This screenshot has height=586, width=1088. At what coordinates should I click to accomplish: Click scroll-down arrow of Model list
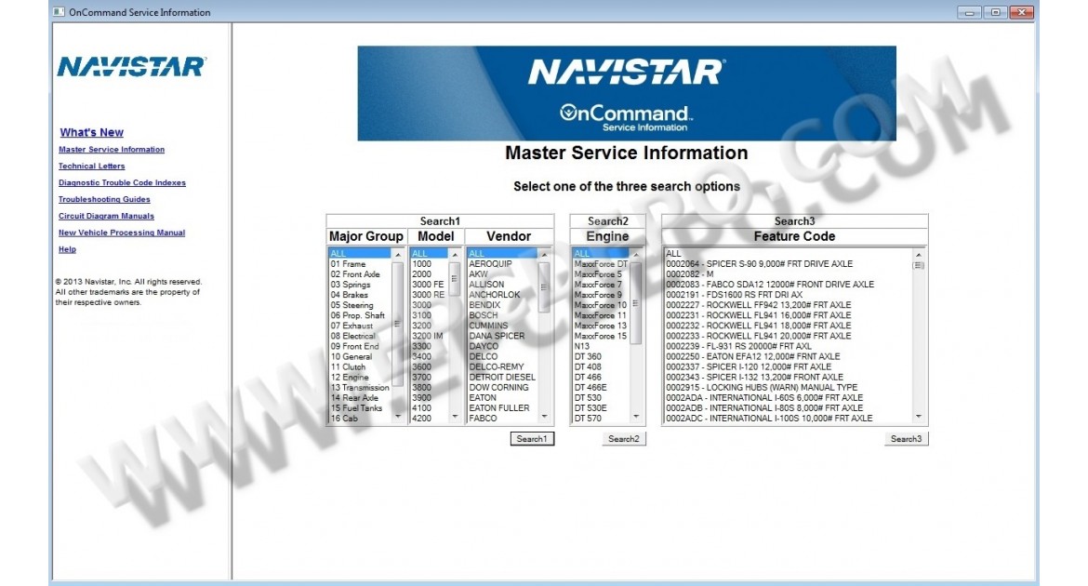455,417
